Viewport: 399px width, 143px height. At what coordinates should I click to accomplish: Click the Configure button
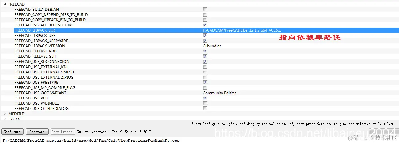coord(12,132)
